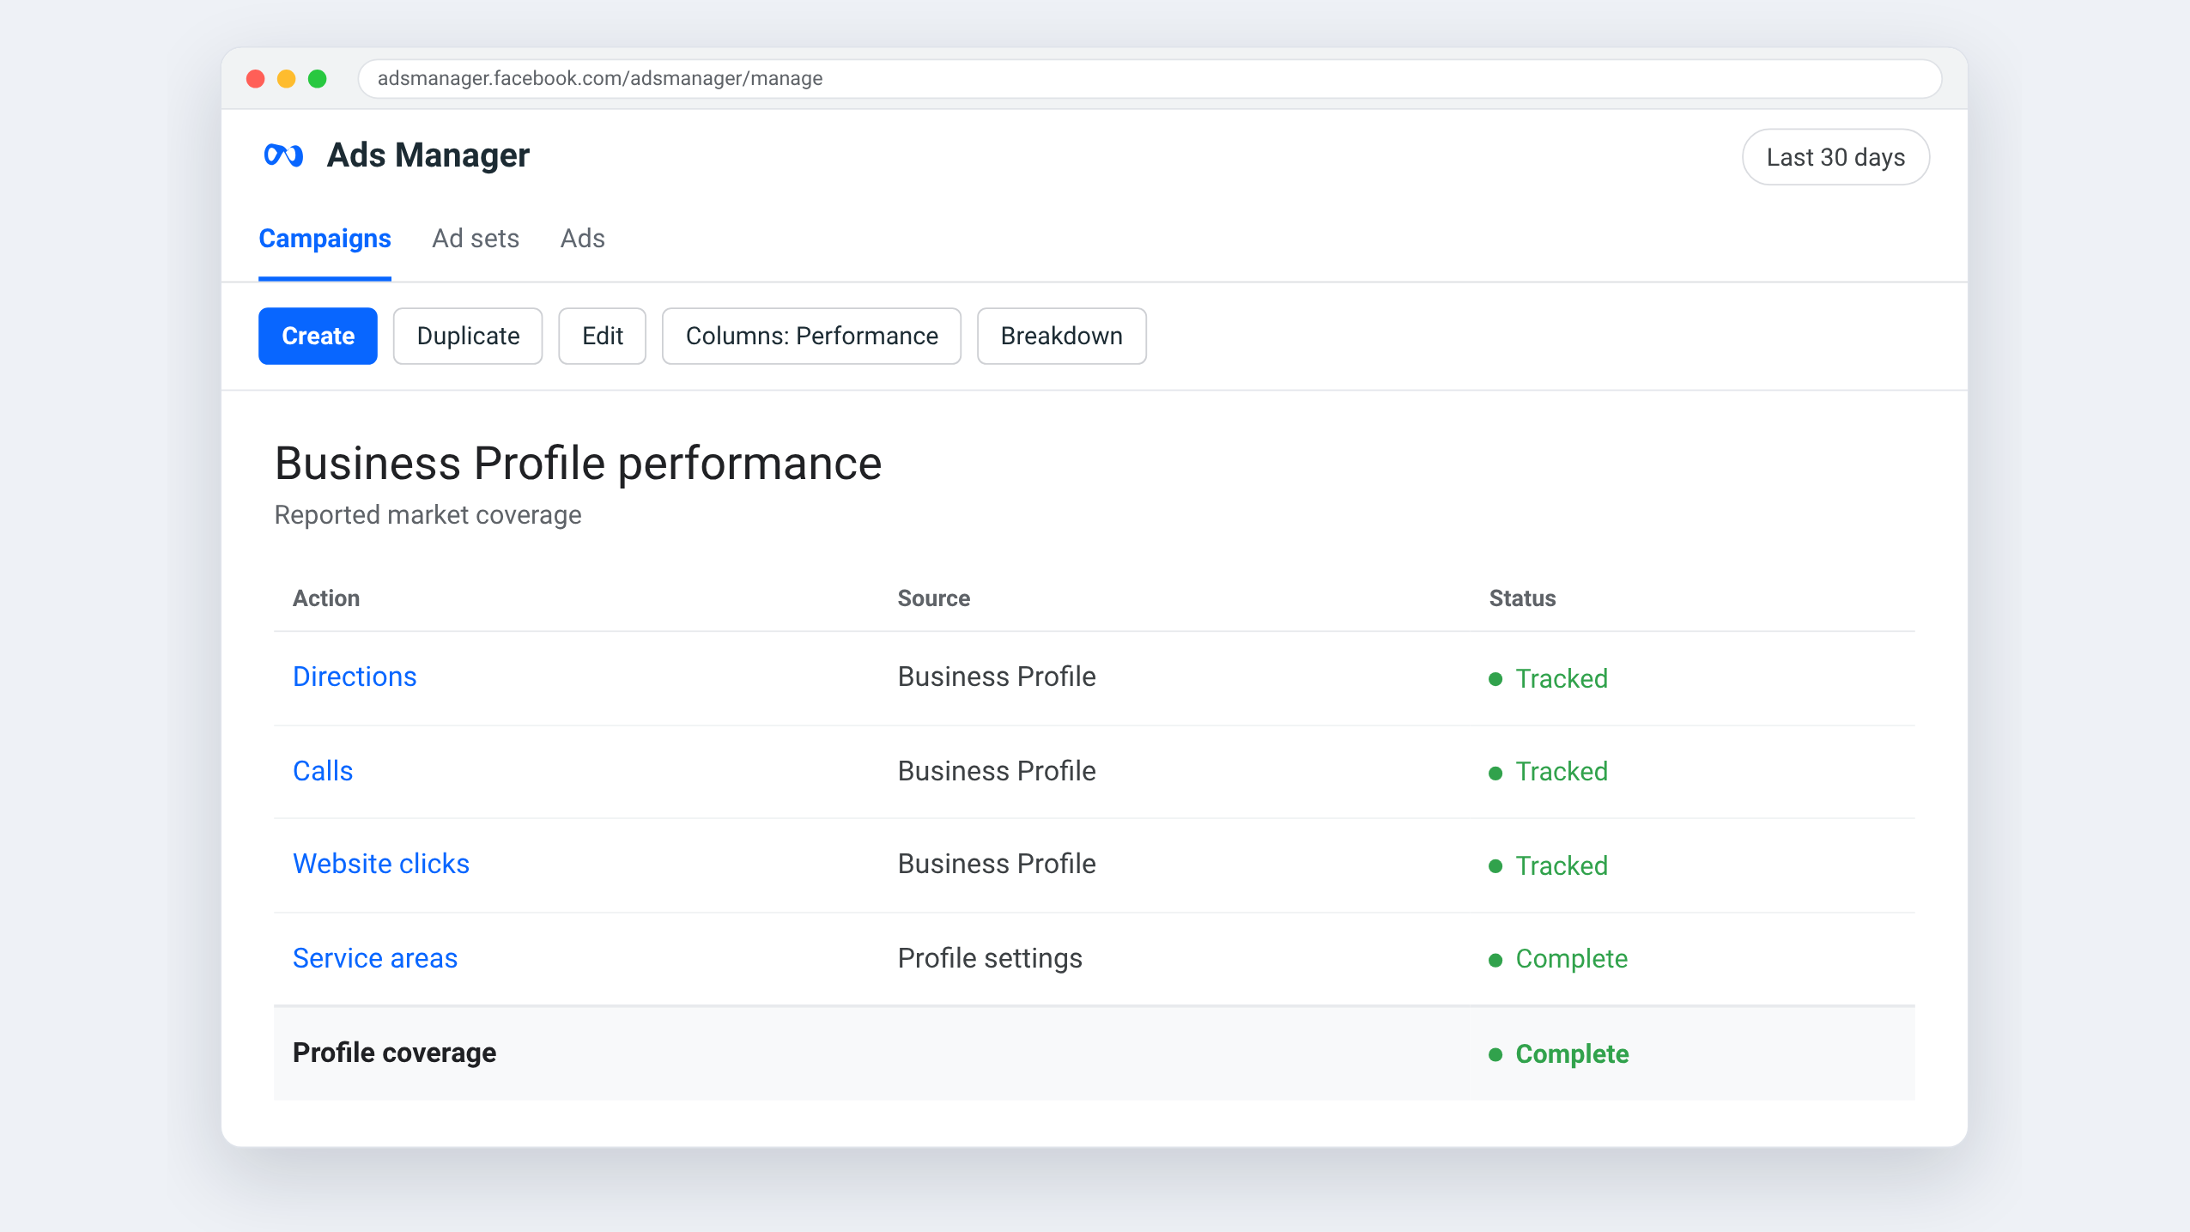This screenshot has width=2190, height=1232.
Task: Click Profile settings source cell
Action: click(990, 958)
